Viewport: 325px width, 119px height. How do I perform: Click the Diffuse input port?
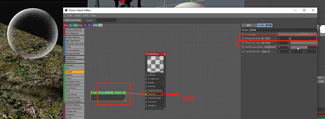(146, 75)
